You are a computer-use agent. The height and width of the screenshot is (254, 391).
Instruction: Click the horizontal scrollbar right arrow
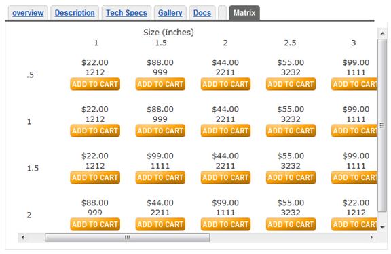pos(371,238)
